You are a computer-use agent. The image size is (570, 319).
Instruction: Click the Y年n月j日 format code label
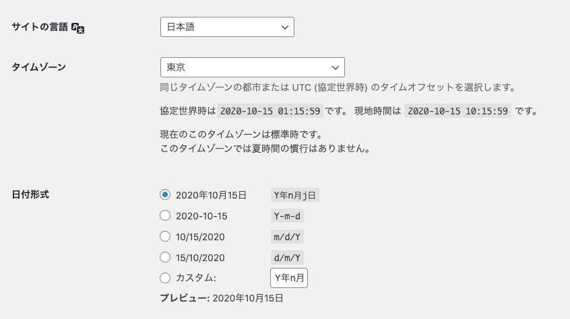295,195
